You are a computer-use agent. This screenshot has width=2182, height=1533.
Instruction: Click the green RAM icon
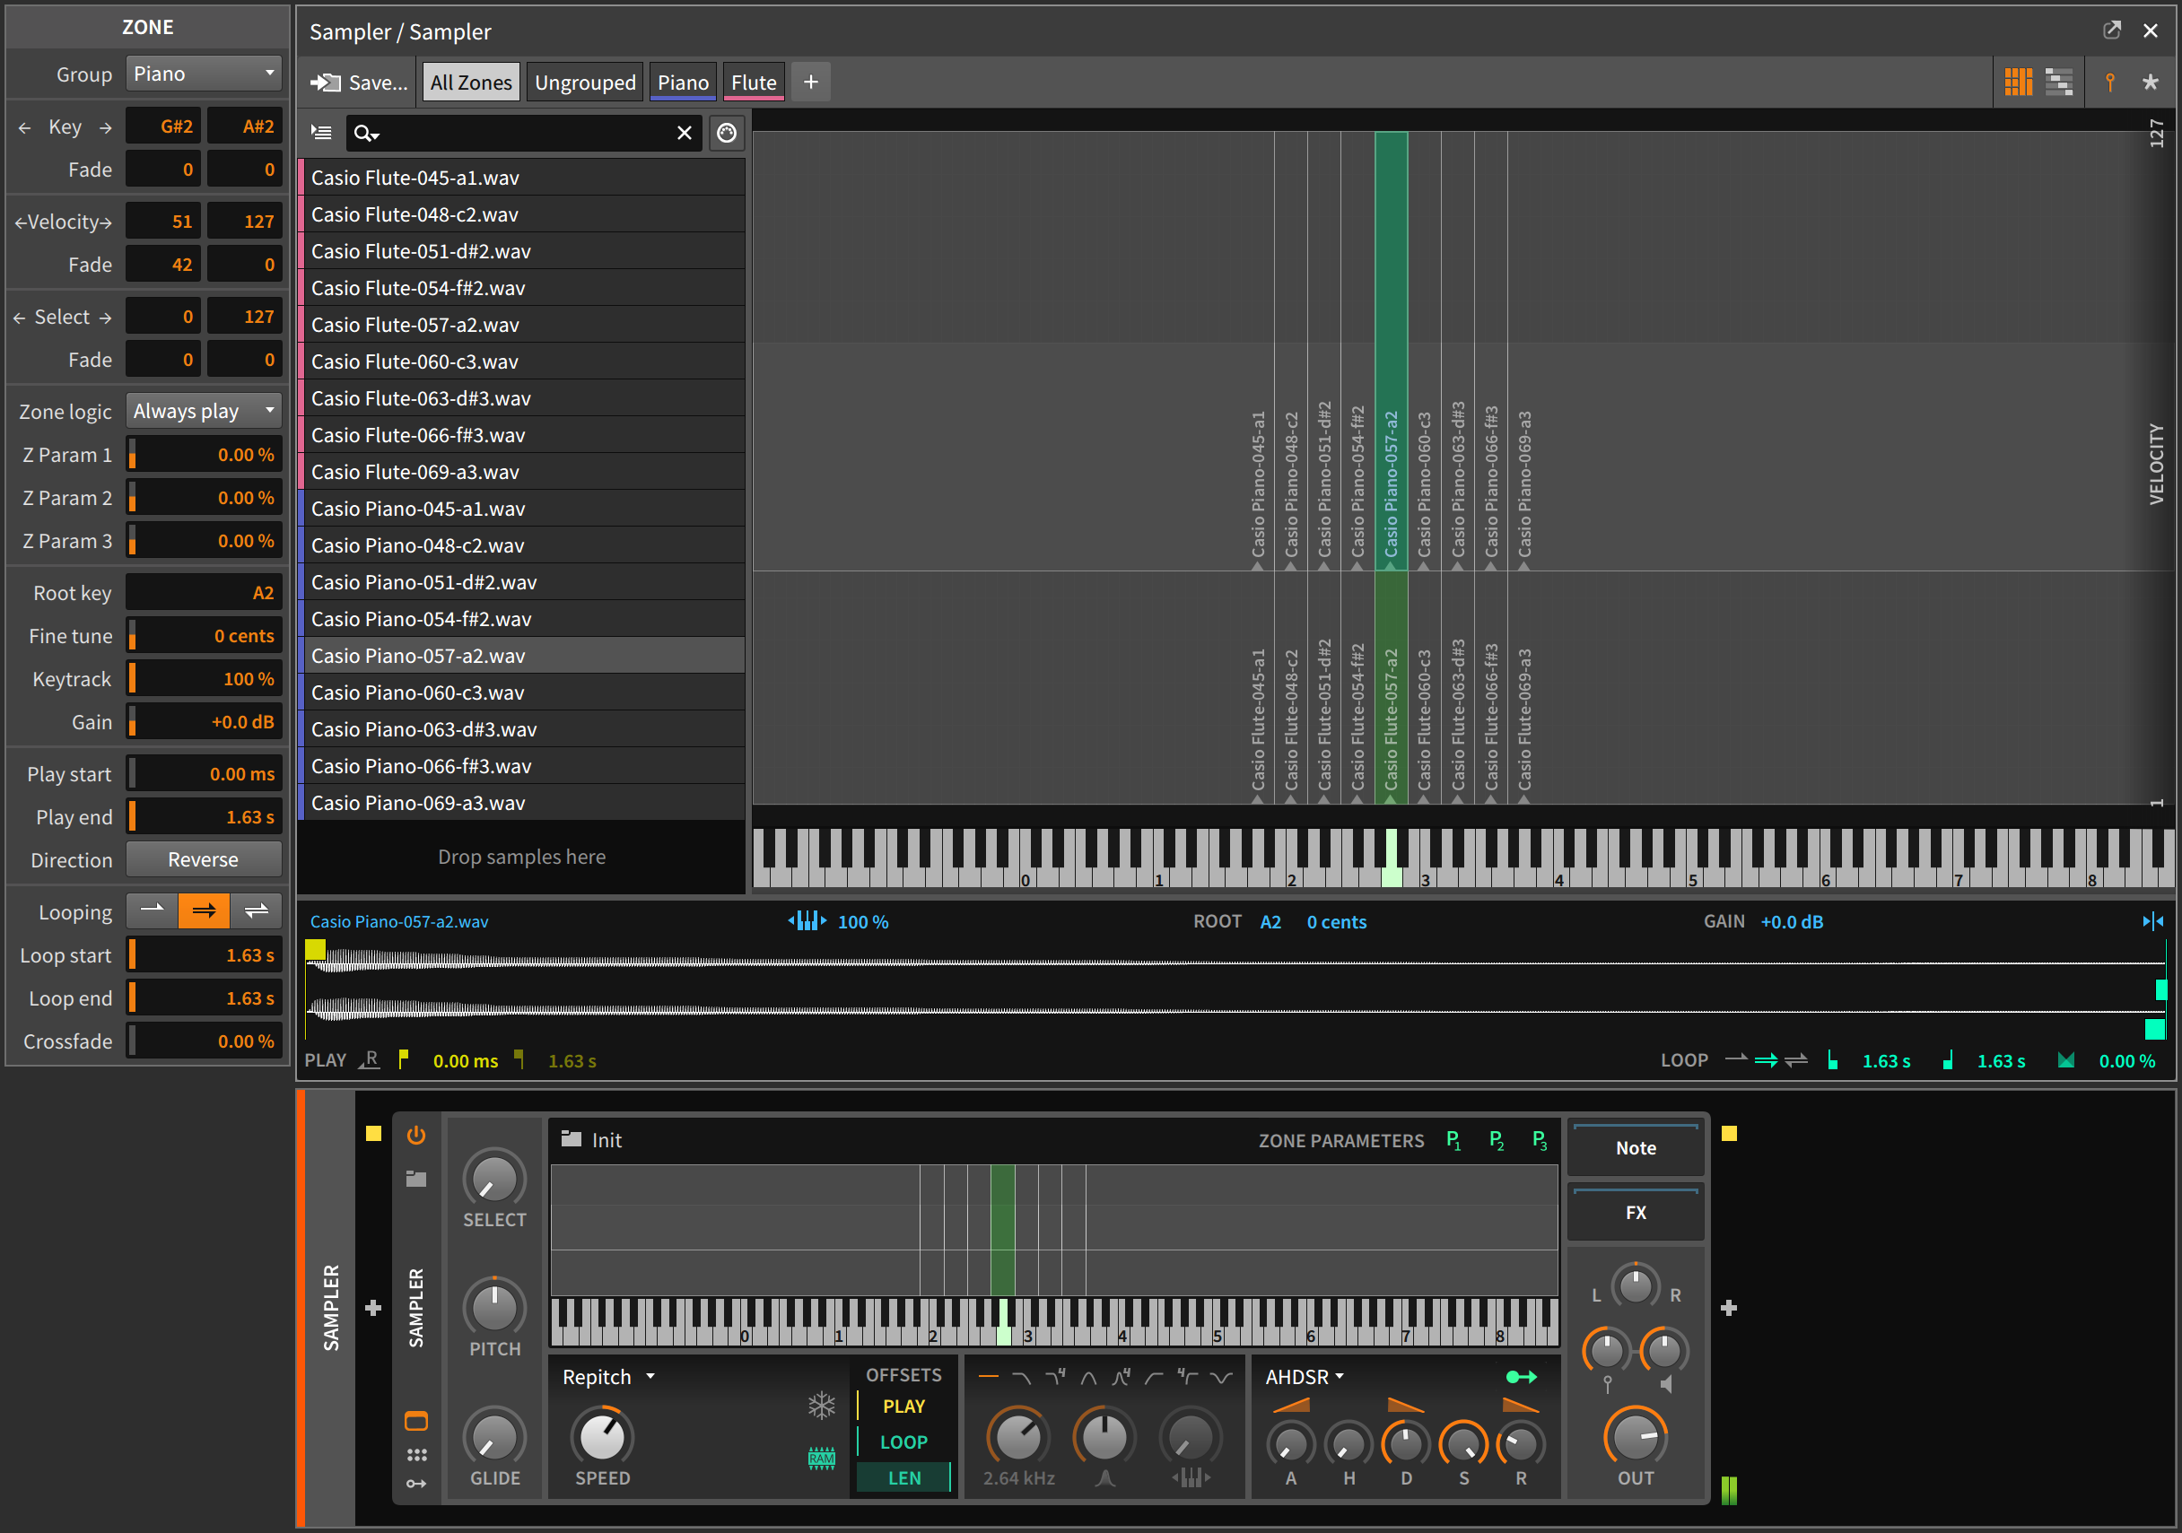821,1458
